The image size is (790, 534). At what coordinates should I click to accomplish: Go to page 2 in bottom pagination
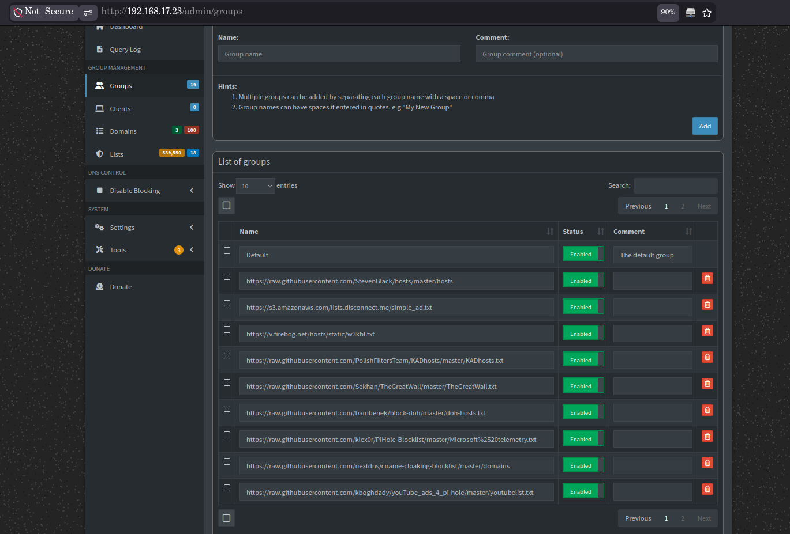683,518
